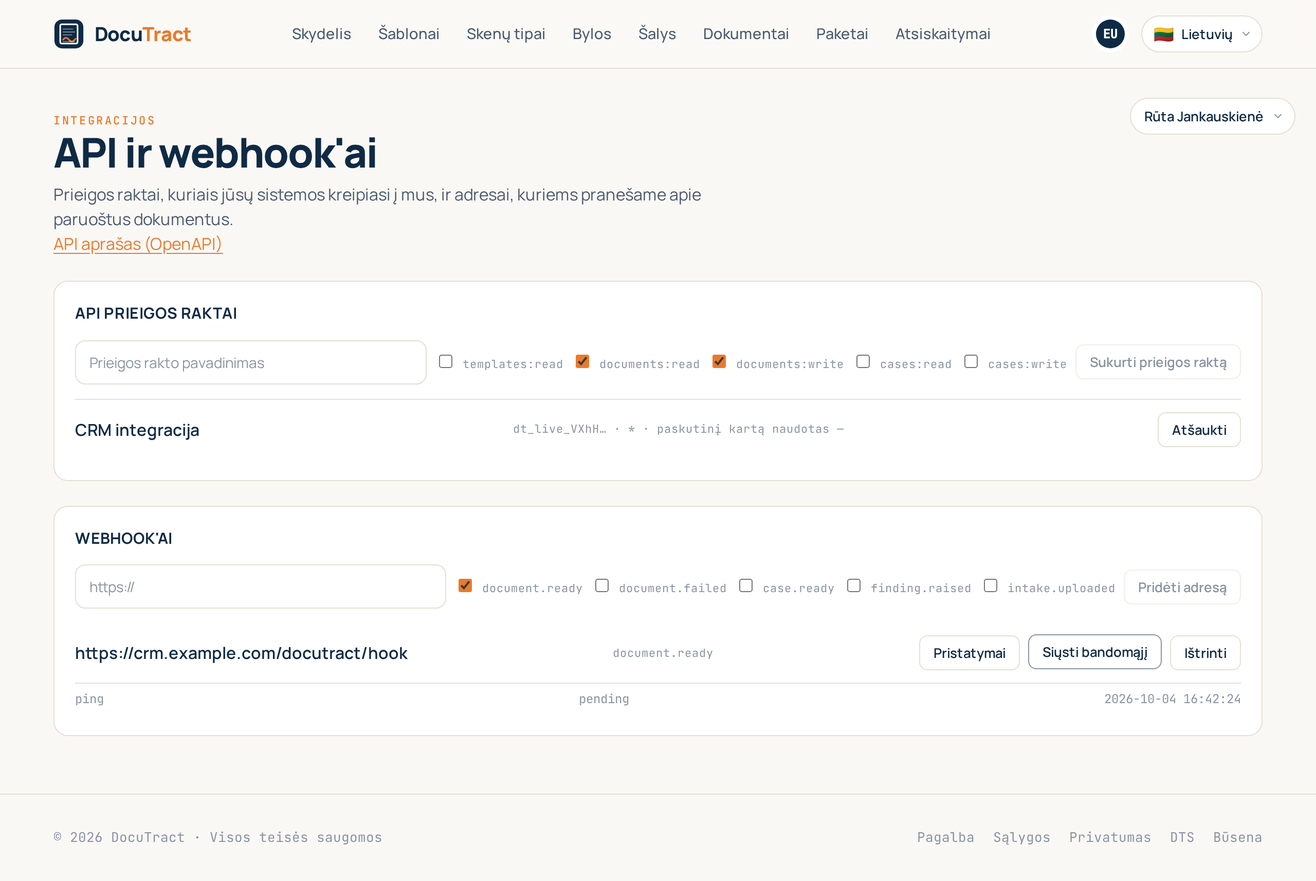Screen dimensions: 1316x881
Task: Tick the cases:write checkbox
Action: (971, 361)
